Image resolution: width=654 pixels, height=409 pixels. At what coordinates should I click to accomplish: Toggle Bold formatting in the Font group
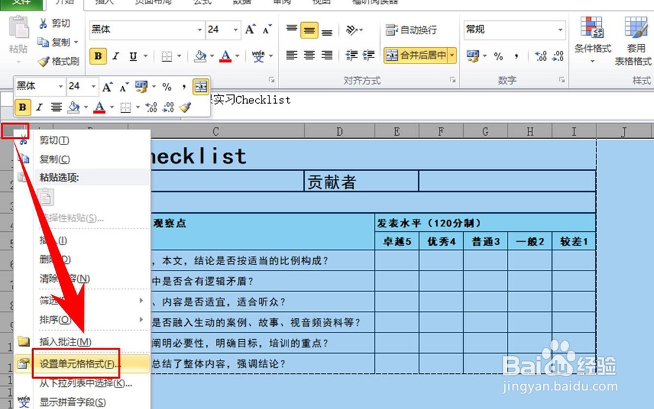click(97, 56)
